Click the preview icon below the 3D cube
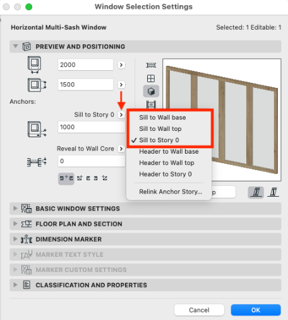This screenshot has height=320, width=288. pos(151,104)
